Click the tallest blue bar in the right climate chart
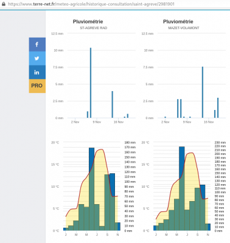 click(182, 188)
